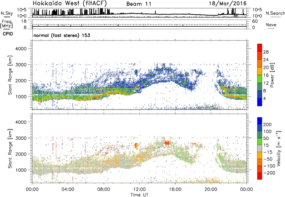This screenshot has height=197, width=285.
Task: Click the orange velocity patch near 11:40
Action: pos(136,146)
